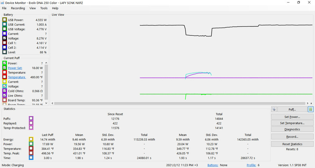The image size is (315, 168).
Task: Uncheck the Power Set checkbox
Action: click(x=4, y=68)
